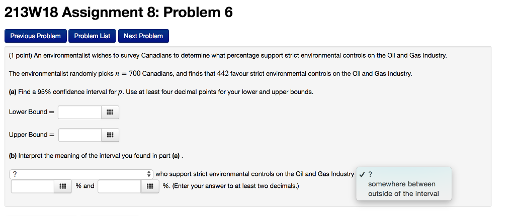Click the dropdown stepper arrows in part (b)
The width and height of the screenshot is (515, 216).
point(149,174)
